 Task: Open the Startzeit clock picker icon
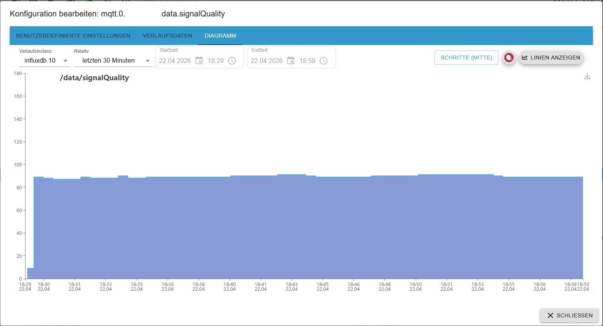232,61
